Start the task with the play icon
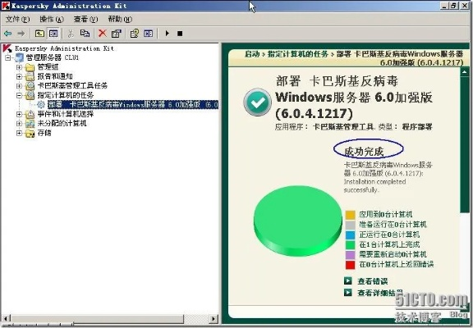The width and height of the screenshot is (473, 328). (x=168, y=34)
